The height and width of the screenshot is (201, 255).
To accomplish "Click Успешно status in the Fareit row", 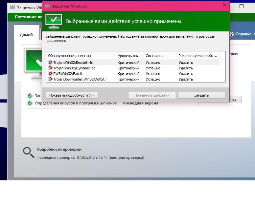I will pyautogui.click(x=153, y=74).
